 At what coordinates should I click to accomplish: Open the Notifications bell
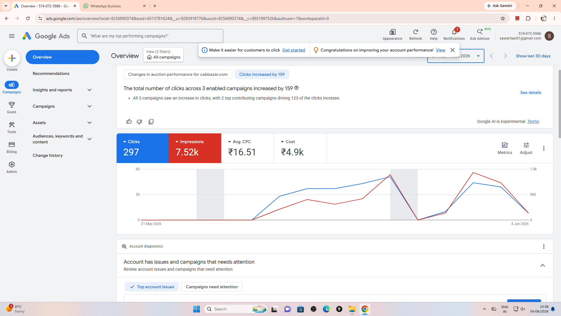pyautogui.click(x=454, y=35)
